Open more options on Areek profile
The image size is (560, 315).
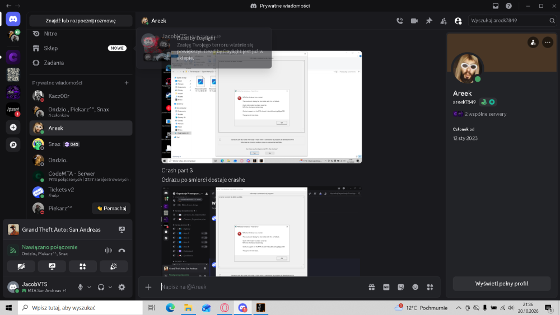(x=548, y=43)
